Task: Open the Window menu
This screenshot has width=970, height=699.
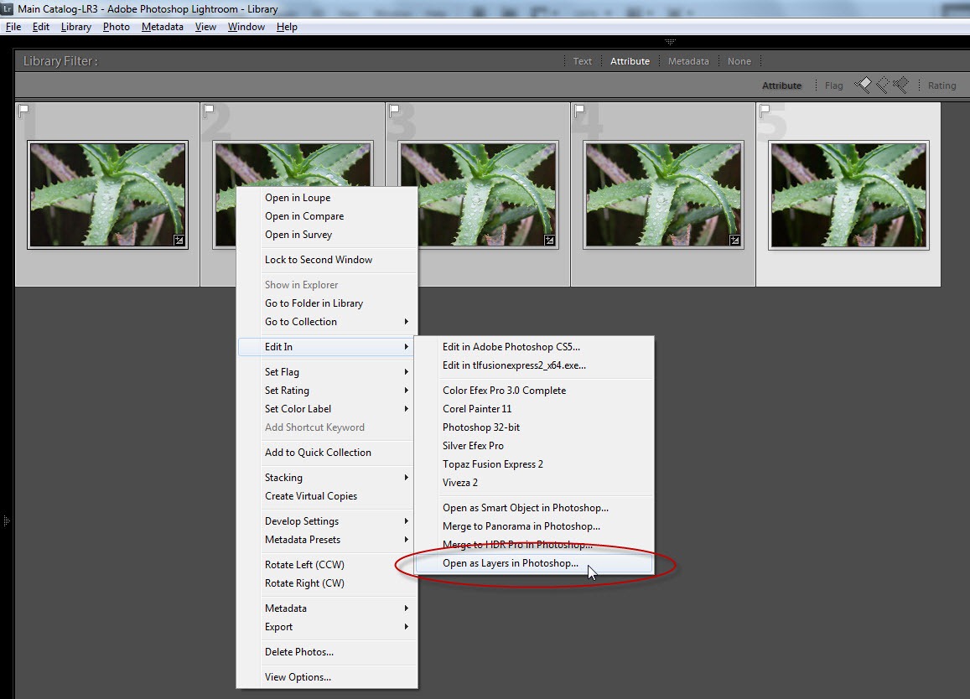Action: 246,27
